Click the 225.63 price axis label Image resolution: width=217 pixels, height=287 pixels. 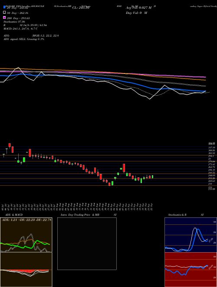212,181
